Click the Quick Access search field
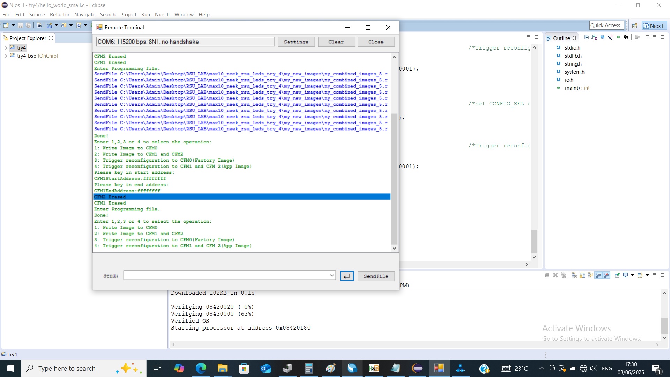The width and height of the screenshot is (670, 377). (x=606, y=25)
